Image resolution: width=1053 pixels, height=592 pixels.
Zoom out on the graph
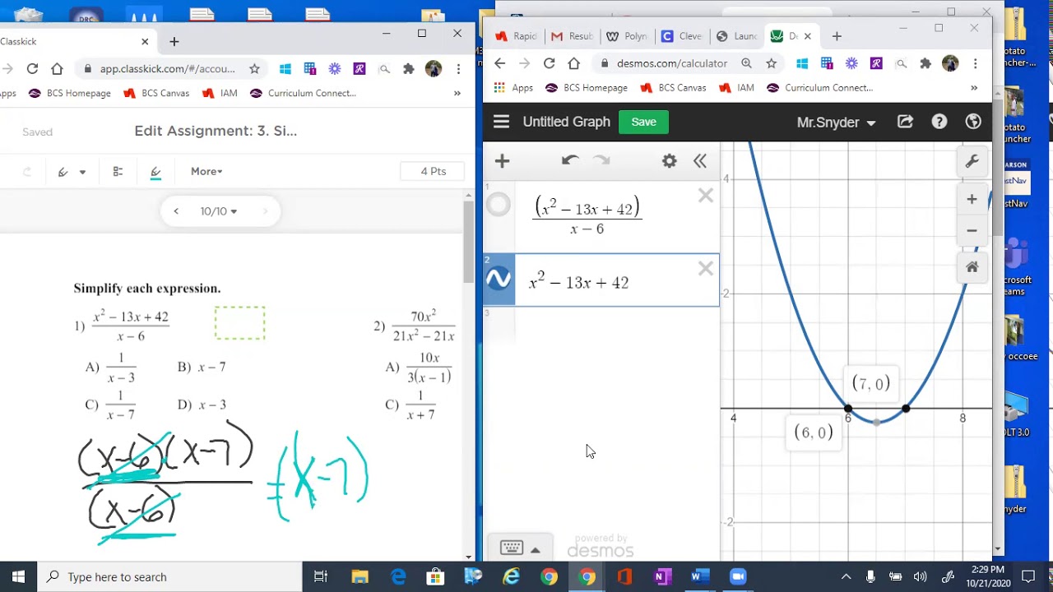(x=972, y=230)
